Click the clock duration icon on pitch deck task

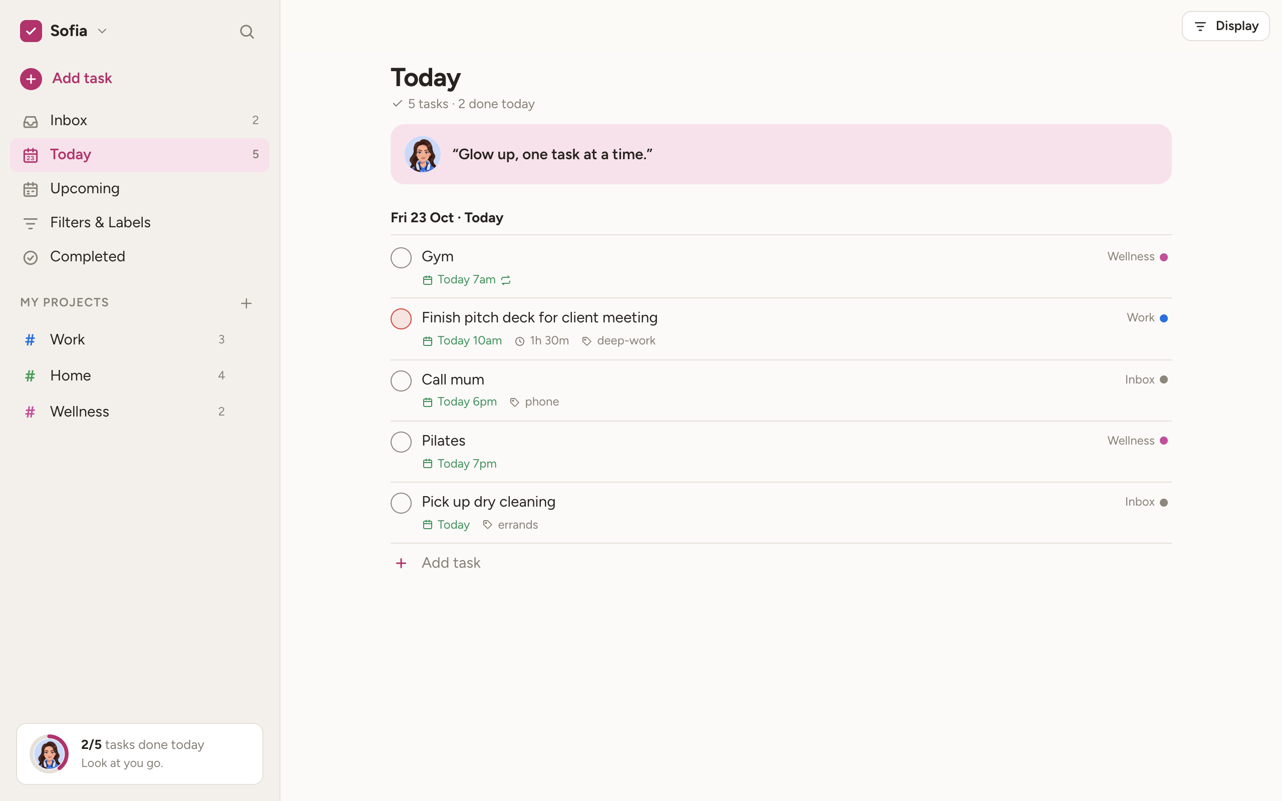[x=520, y=342]
